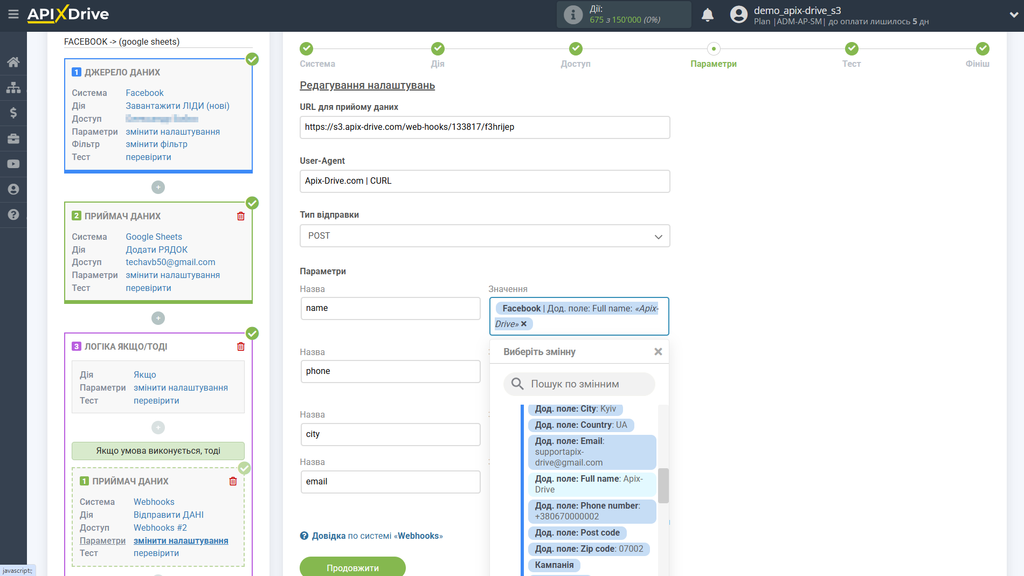1024x576 pixels.
Task: Delete the Google Sheets receiver block
Action: (x=241, y=216)
